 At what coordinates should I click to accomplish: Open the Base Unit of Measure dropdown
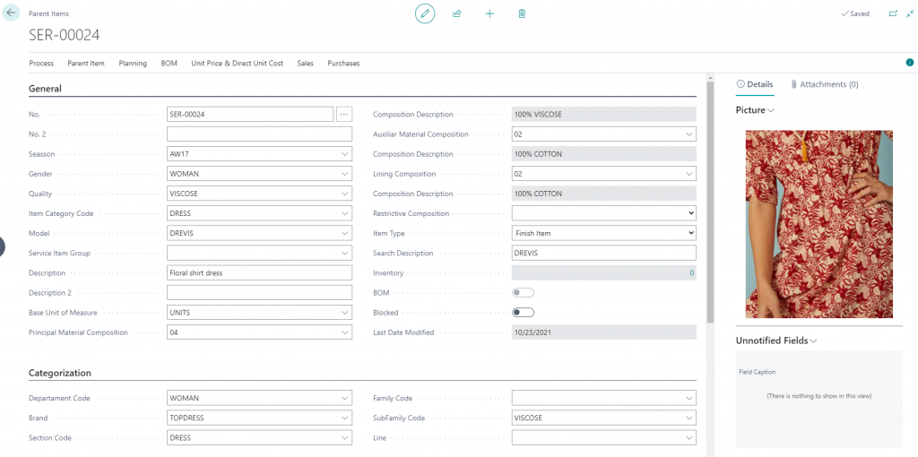[x=344, y=313]
